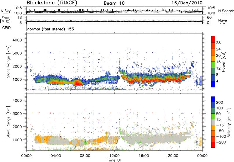Click the '28' power colorbar value

[x=218, y=43]
